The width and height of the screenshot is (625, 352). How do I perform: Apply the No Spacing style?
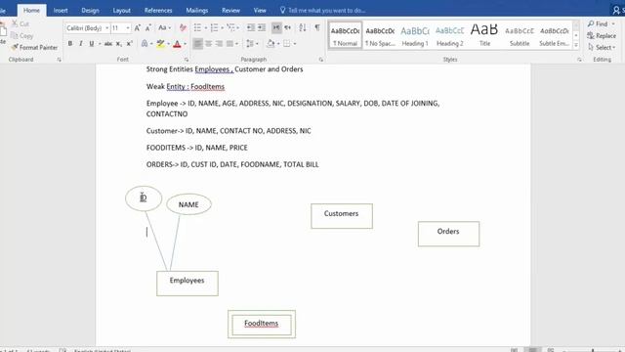tap(380, 35)
